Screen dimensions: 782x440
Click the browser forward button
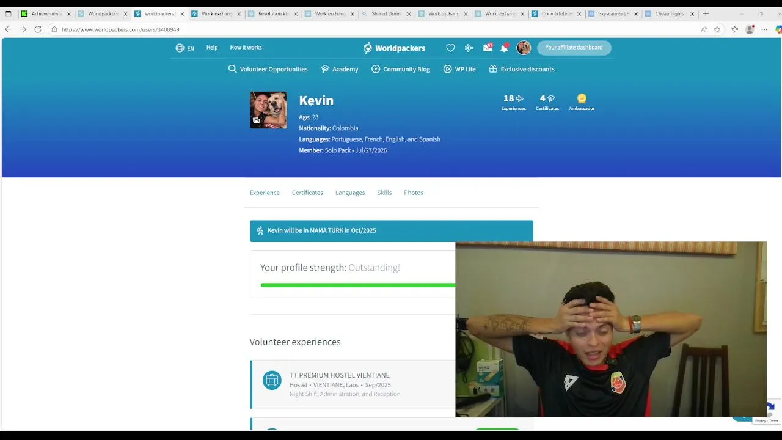pos(23,29)
